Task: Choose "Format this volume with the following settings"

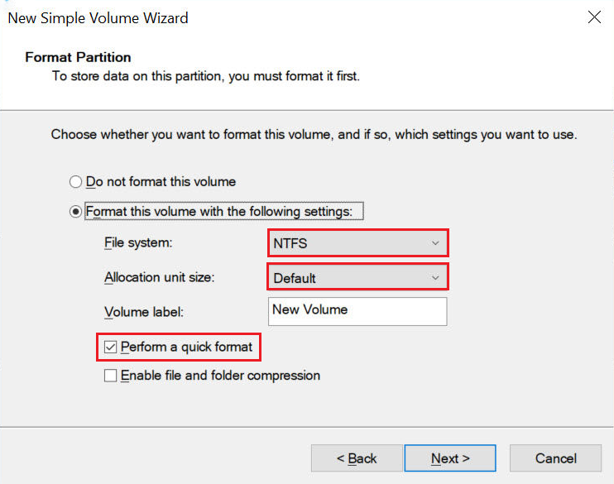Action: point(76,211)
